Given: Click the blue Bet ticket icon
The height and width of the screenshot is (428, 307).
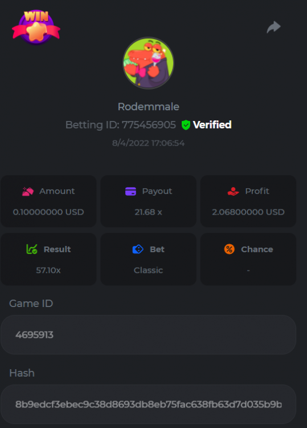Looking at the screenshot, I should 138,249.
